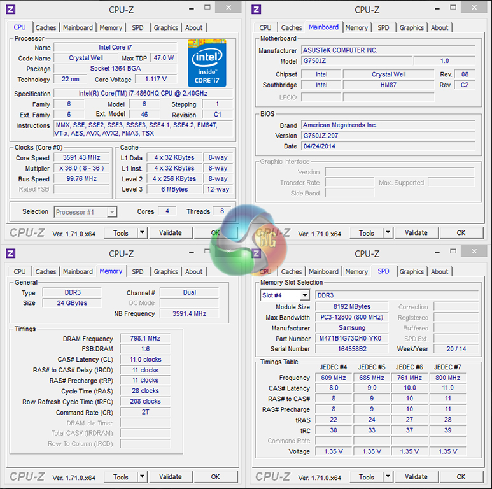Open the Tools dropdown arrow in the Memory window
The width and height of the screenshot is (492, 489).
point(142,477)
